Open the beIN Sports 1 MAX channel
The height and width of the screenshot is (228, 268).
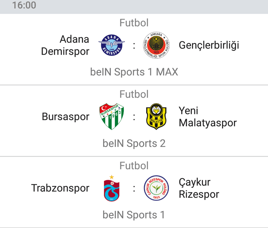pos(134,72)
